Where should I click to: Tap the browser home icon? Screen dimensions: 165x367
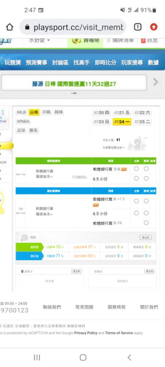coord(10,27)
